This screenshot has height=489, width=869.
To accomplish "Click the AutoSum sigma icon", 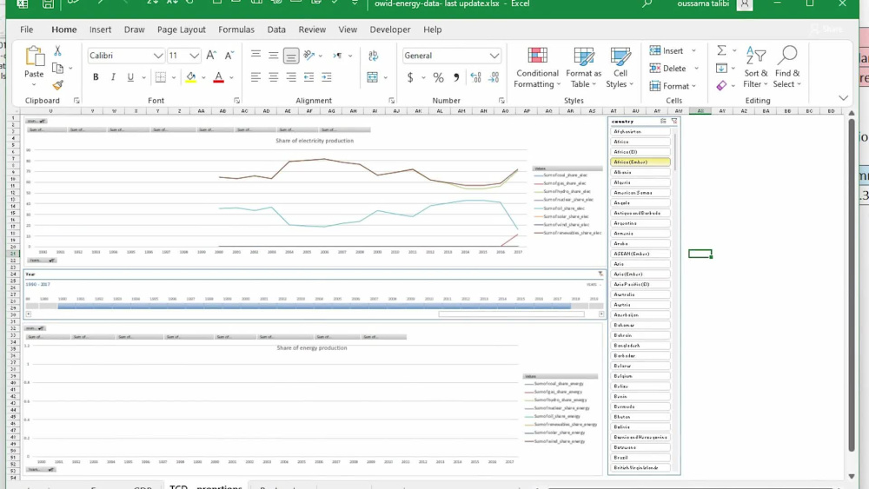I will 721,50.
